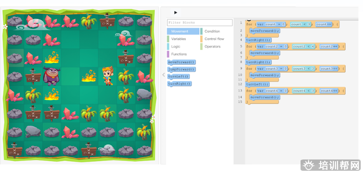Pick the turnRight() block from palette
Image resolution: width=363 pixels, height=173 pixels.
coord(179,84)
